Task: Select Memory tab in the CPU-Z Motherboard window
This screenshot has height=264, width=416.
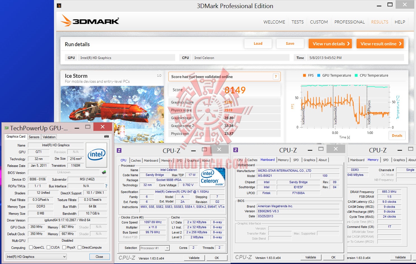Action: pos(283,160)
